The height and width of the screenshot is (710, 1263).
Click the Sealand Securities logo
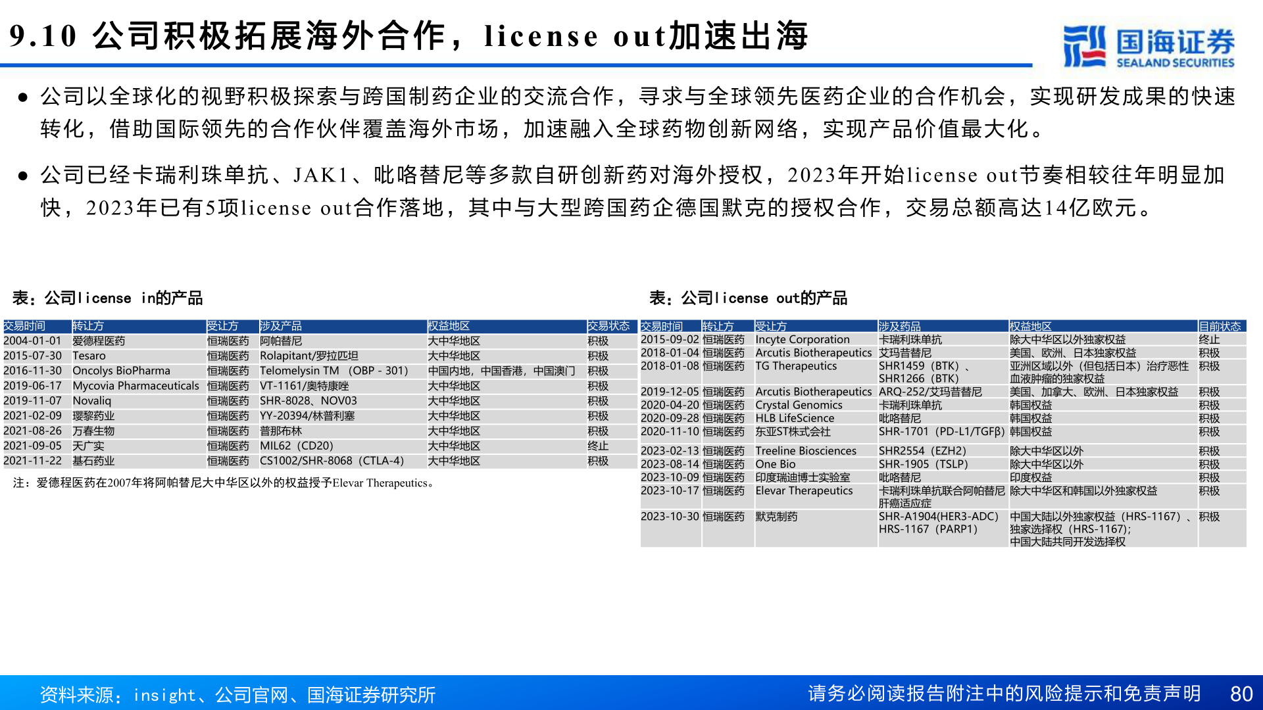1149,46
